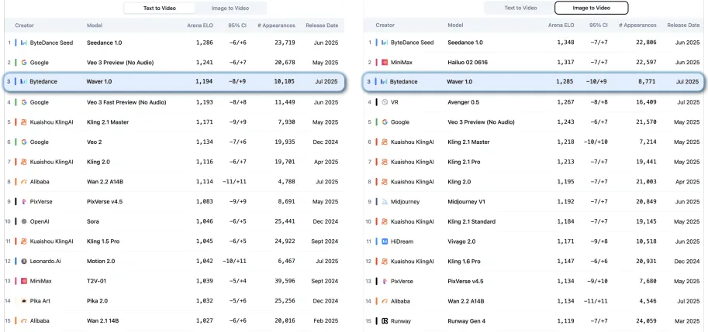
Task: Click Hailuo 02 0616 model name
Action: pos(468,62)
